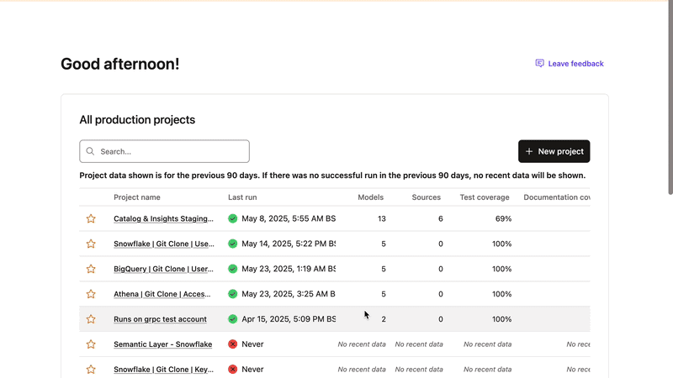Click star icon beside Athena Git Clone project
The width and height of the screenshot is (673, 378).
pos(91,294)
